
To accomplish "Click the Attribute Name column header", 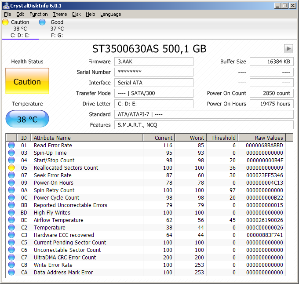I will pos(87,138).
